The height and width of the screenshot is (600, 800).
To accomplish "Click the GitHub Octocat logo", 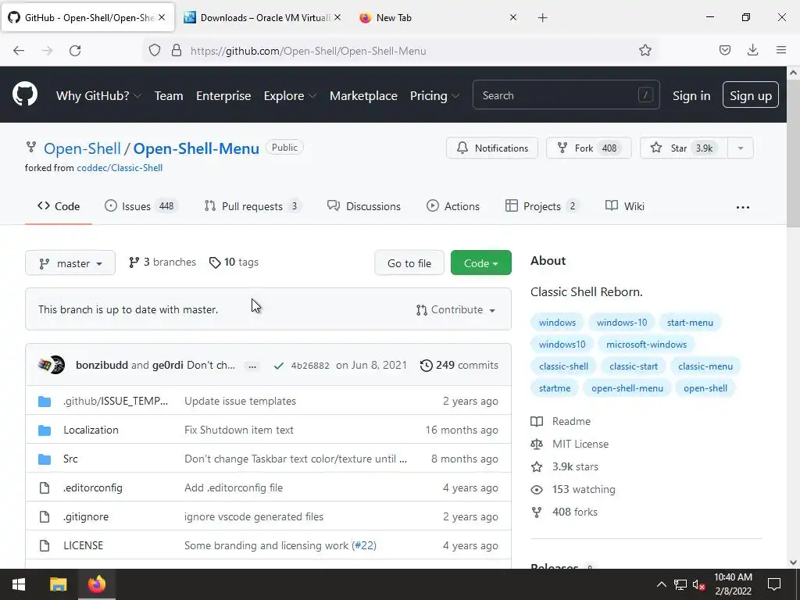I will point(25,95).
